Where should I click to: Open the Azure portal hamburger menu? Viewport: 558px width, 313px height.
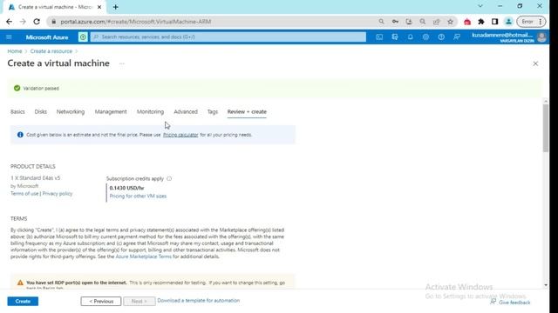(9, 37)
